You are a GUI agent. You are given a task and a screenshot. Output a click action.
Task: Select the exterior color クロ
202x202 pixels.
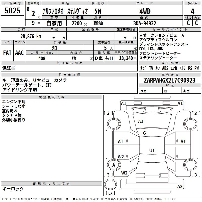[54, 48]
